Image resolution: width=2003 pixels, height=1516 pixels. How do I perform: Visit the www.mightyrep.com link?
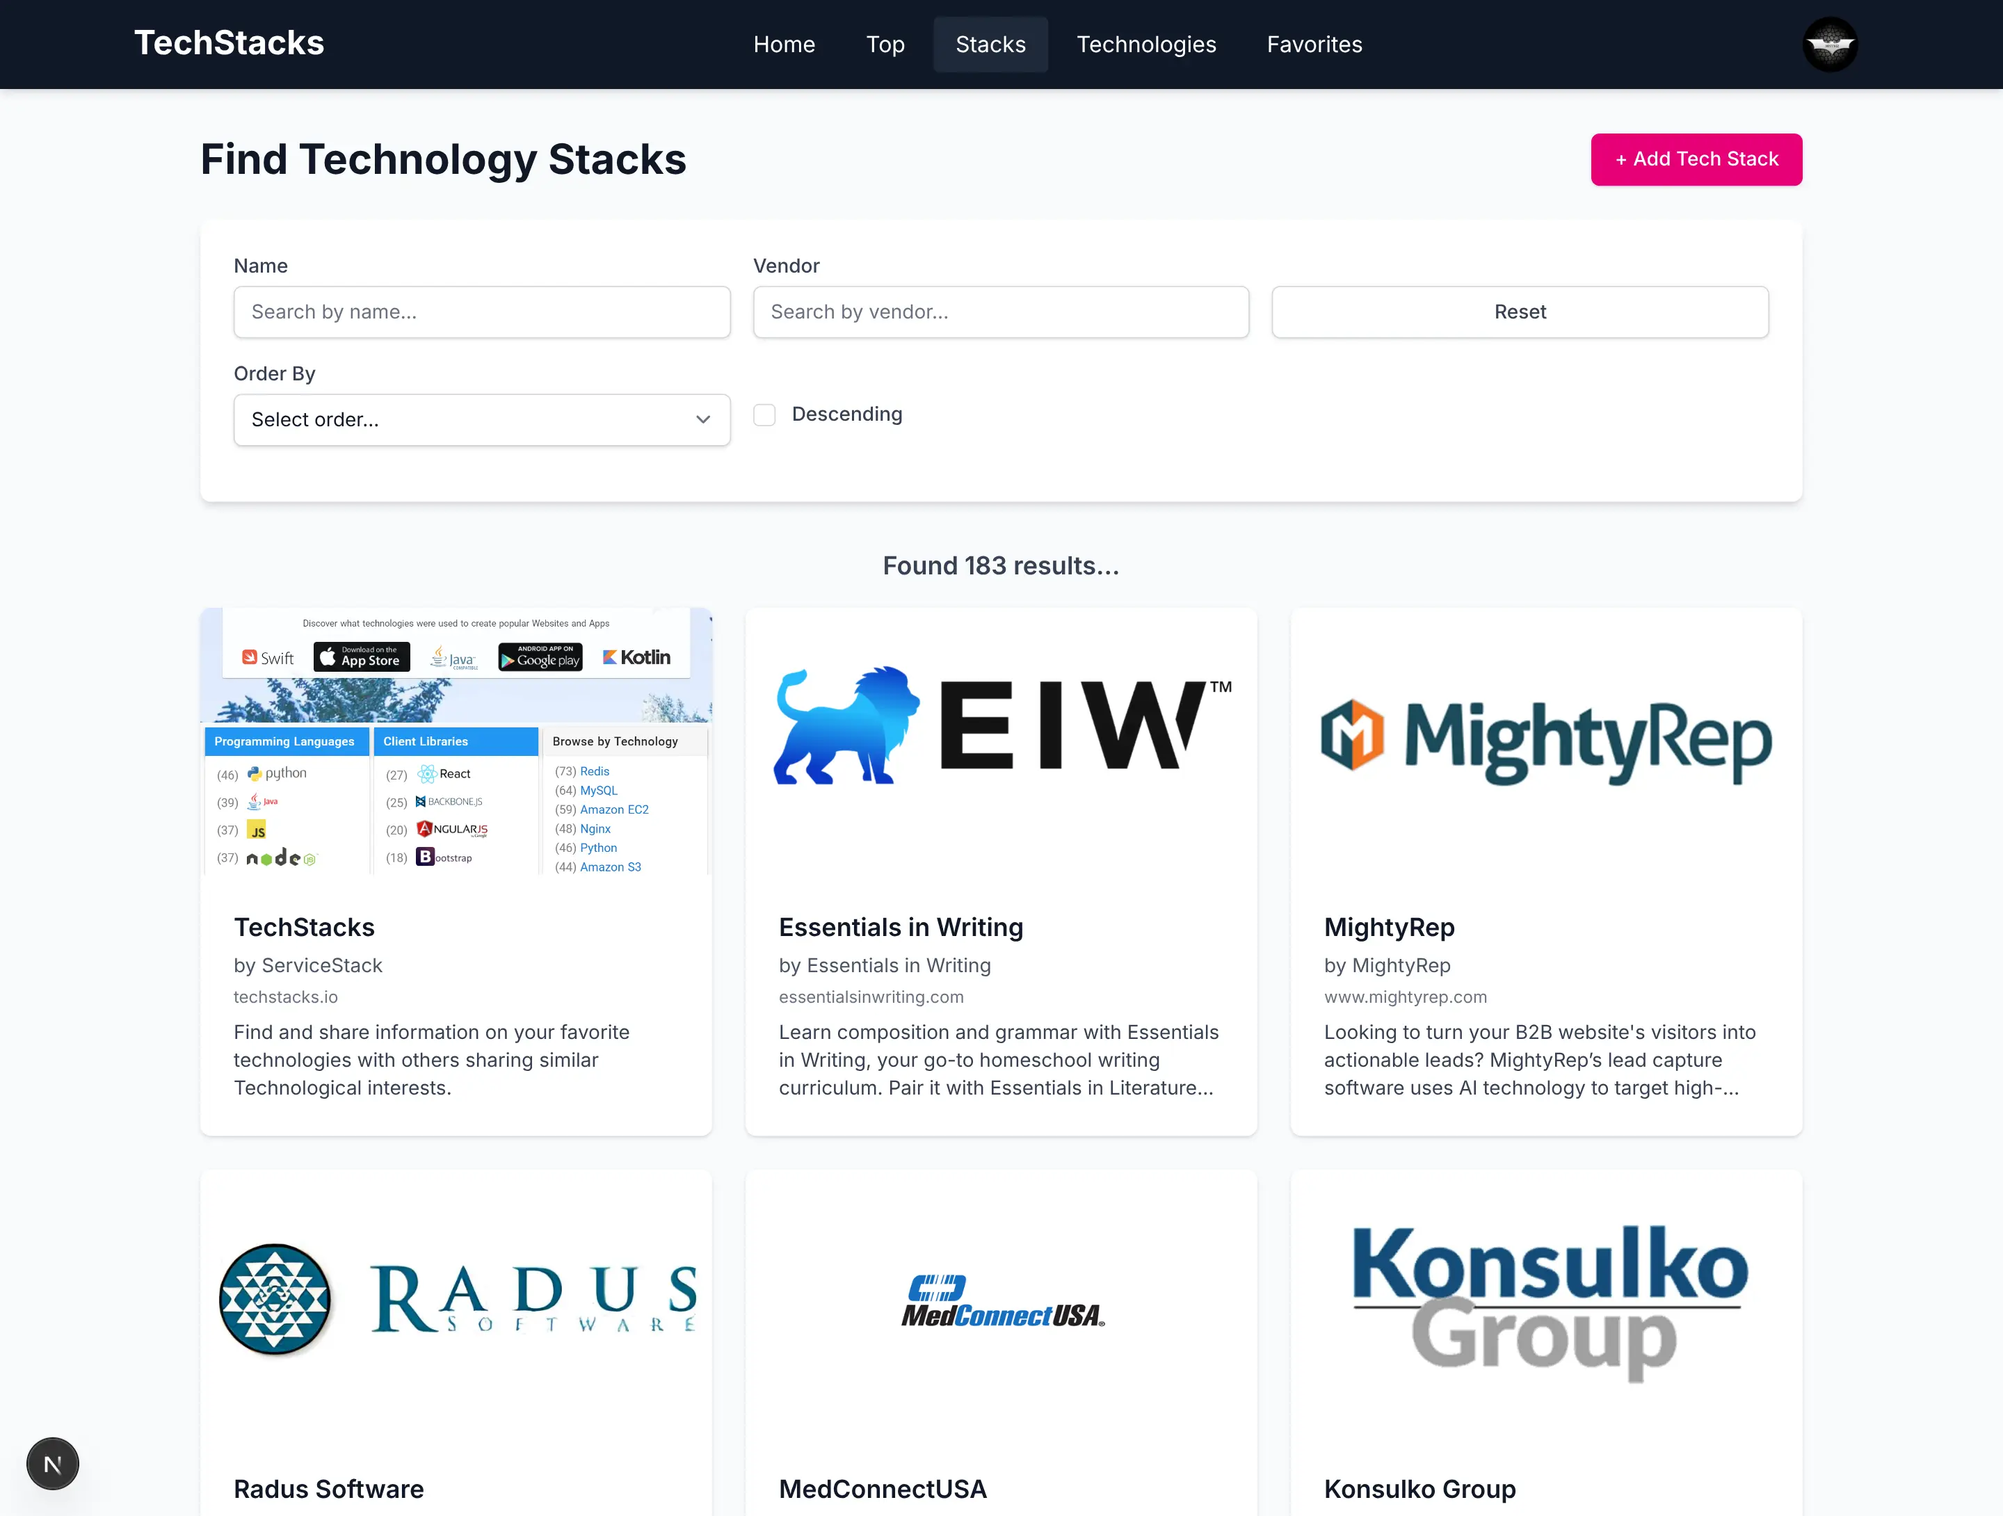1406,997
